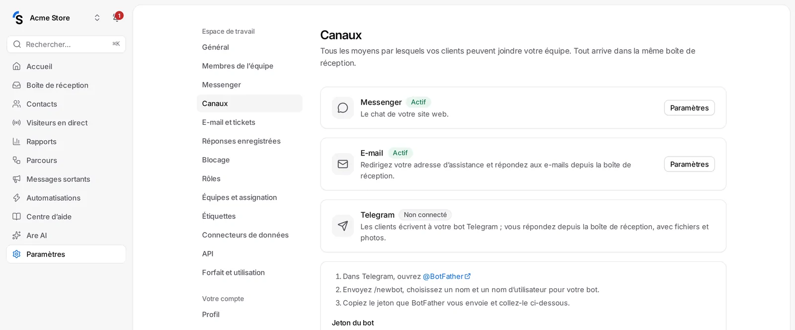Open Rôles settings
This screenshot has width=795, height=330.
[249, 178]
